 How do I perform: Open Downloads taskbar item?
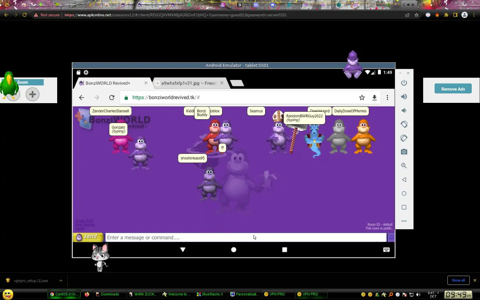point(110,294)
